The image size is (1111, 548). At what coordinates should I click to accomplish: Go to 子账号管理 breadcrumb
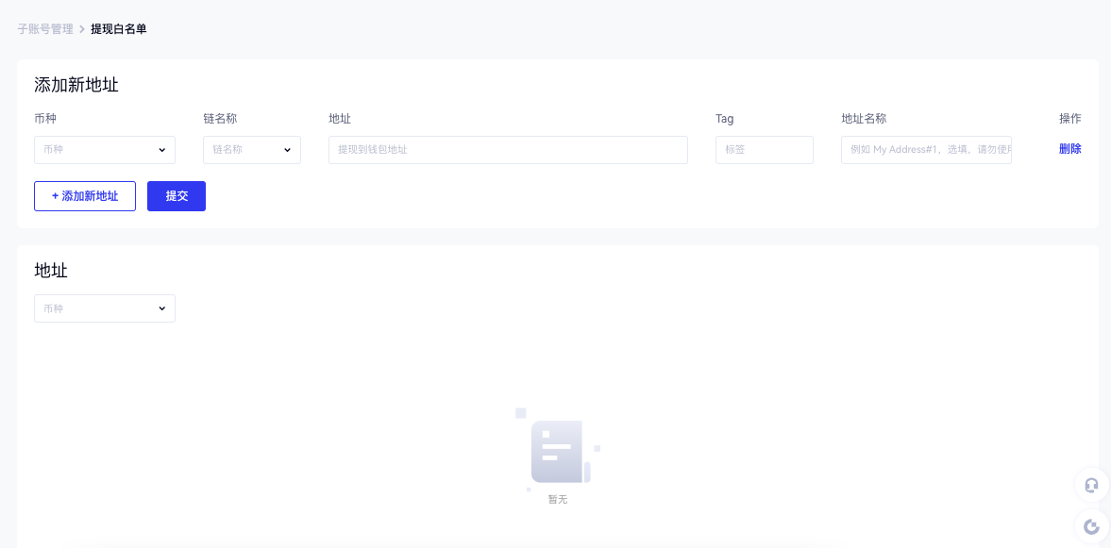(44, 29)
